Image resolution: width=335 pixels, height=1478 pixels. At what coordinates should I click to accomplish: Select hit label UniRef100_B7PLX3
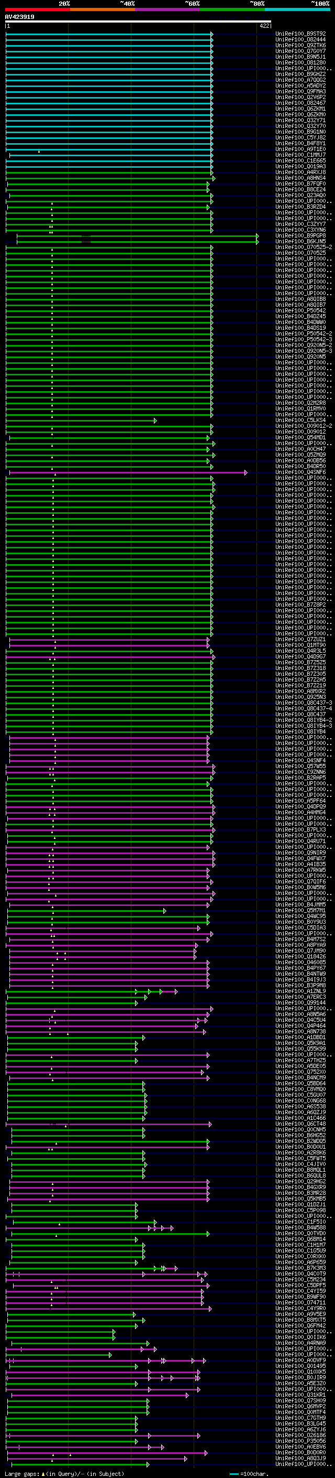[x=300, y=829]
